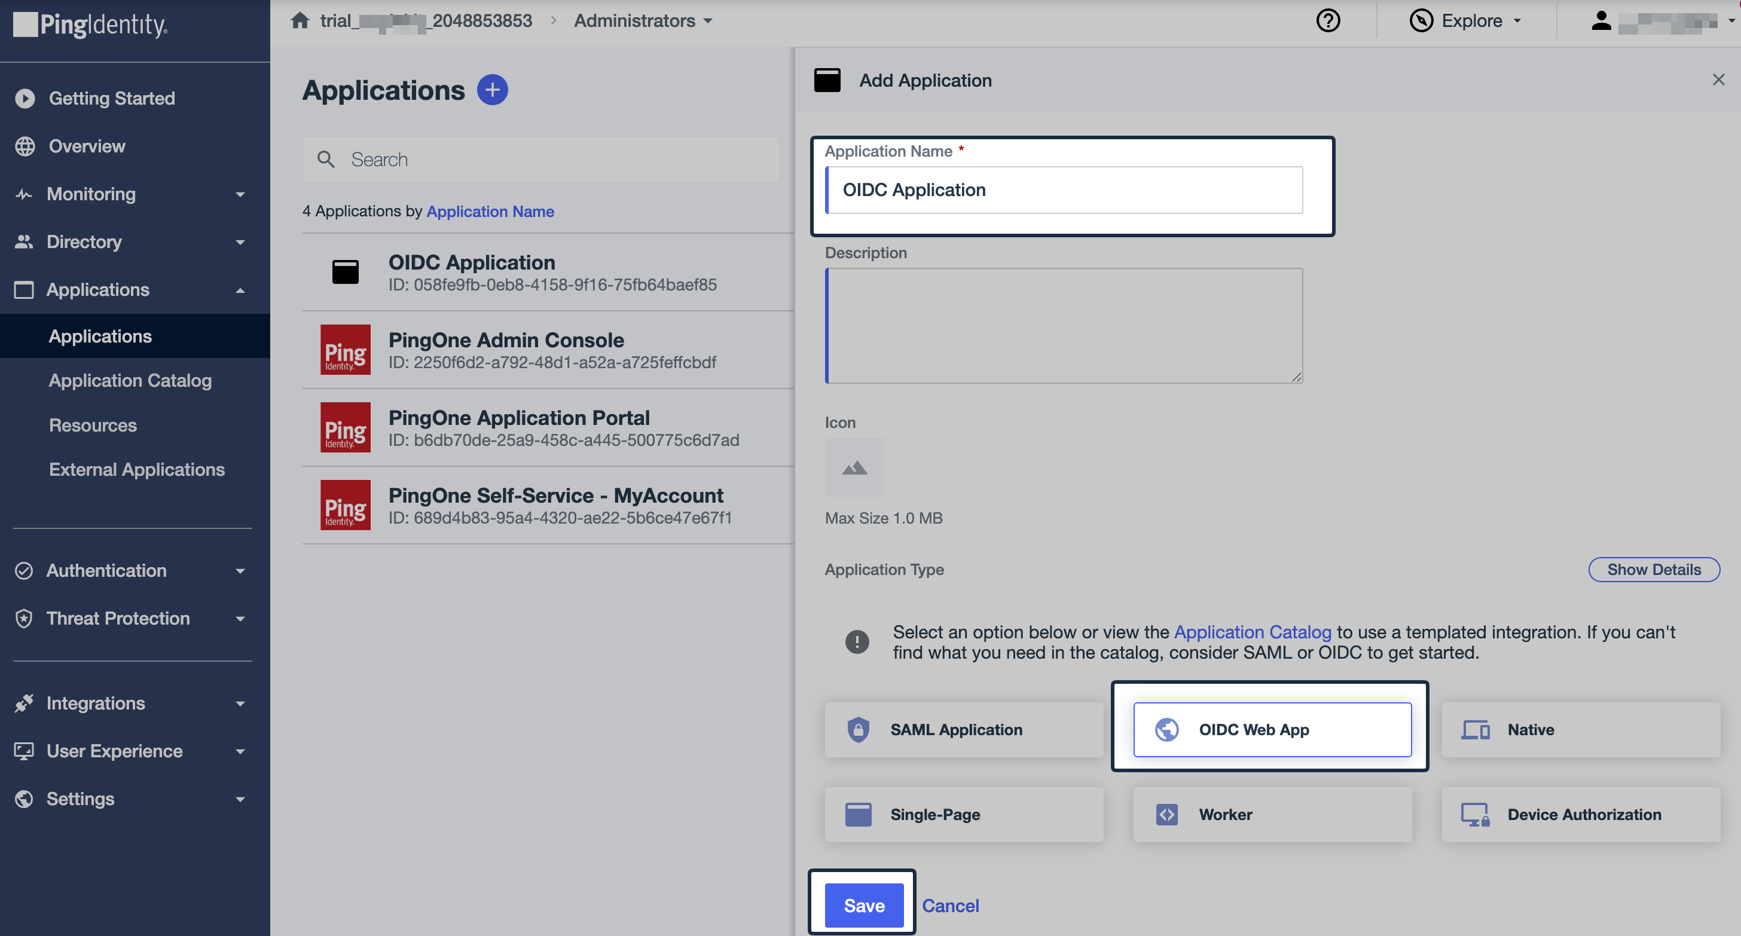Click the Add Application plus icon

[493, 88]
